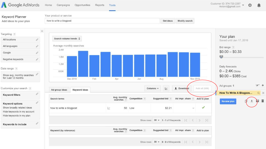Delete the plan trash icon
Screen dimensions: 266x149
263,101
